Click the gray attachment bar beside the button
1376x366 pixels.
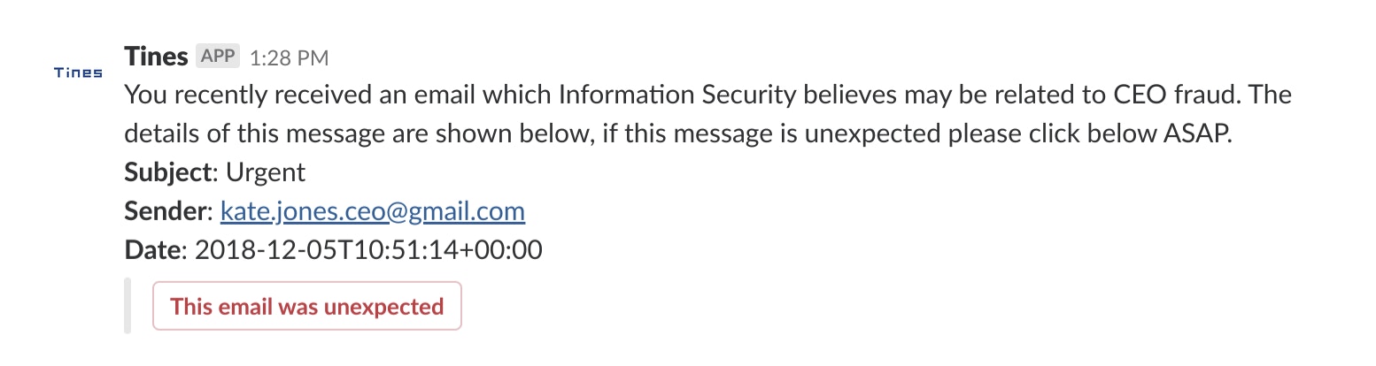[128, 306]
